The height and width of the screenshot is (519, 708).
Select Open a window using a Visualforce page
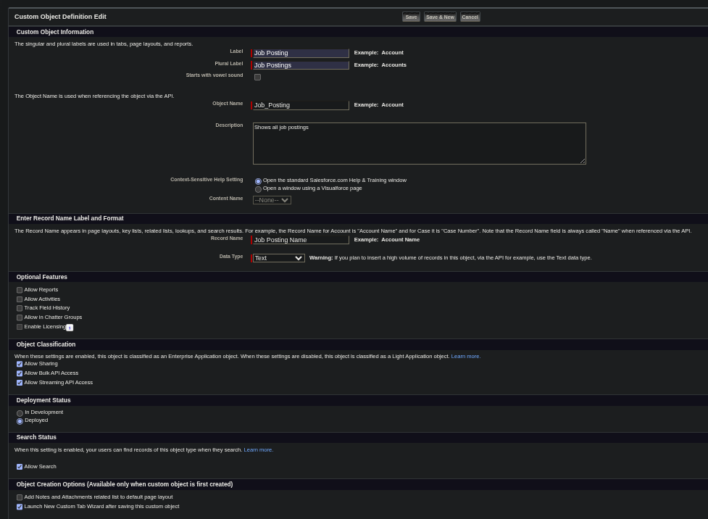[258, 189]
